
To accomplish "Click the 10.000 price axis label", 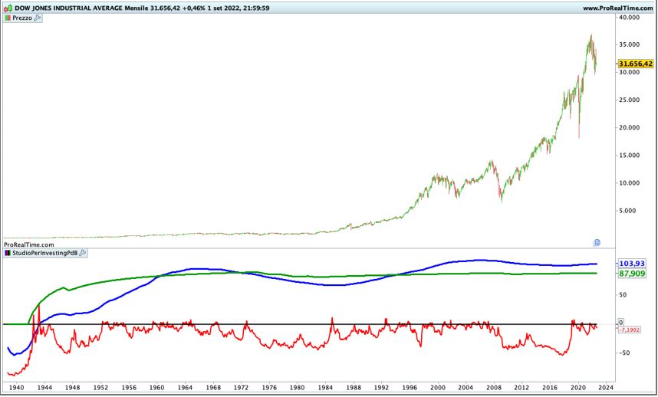I will [630, 182].
